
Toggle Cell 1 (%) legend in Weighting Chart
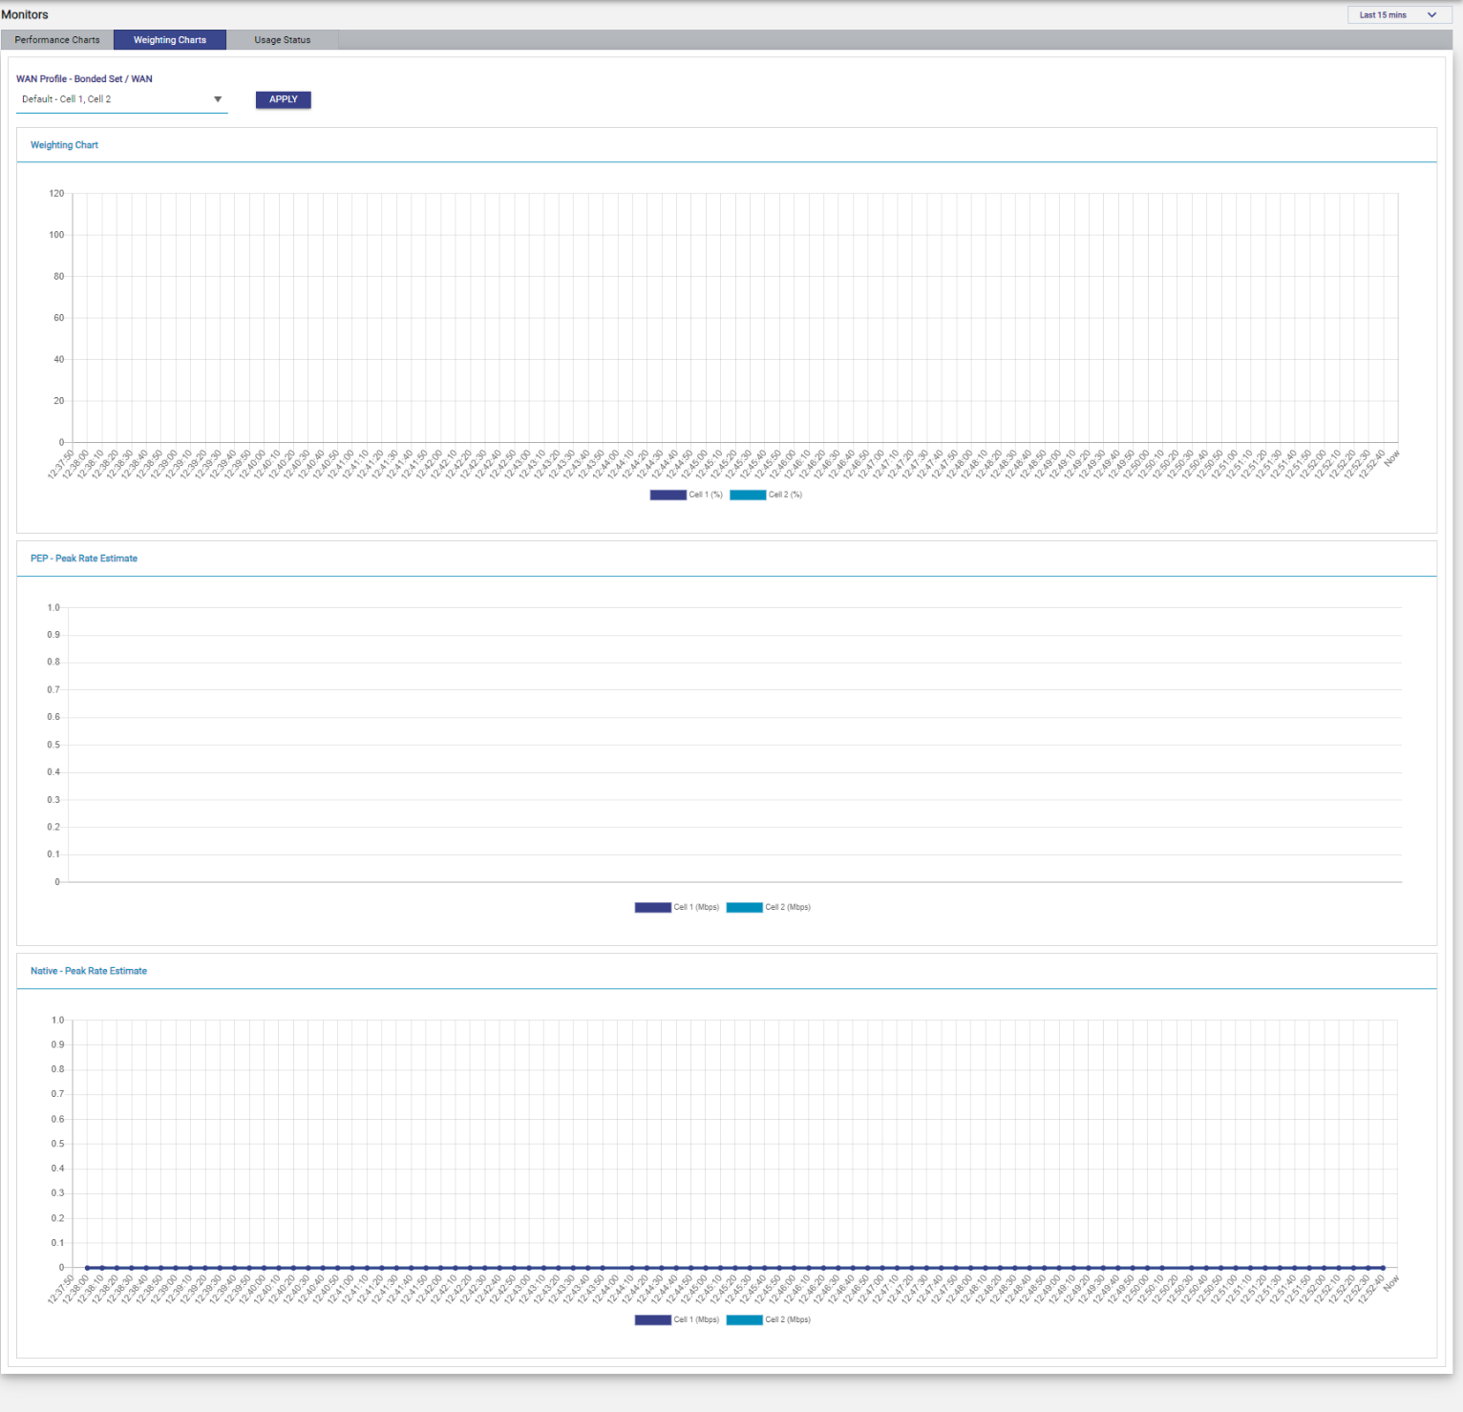pyautogui.click(x=687, y=495)
